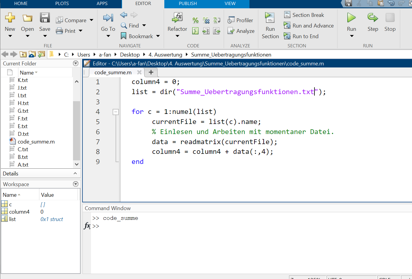Collapse the for-loop code fold
This screenshot has height=279, width=412.
tap(116, 112)
